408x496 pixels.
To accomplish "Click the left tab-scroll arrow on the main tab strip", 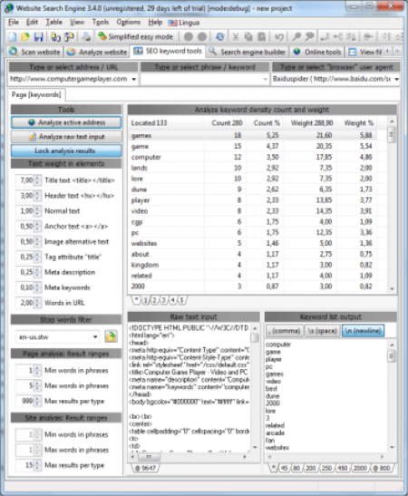I will 388,51.
